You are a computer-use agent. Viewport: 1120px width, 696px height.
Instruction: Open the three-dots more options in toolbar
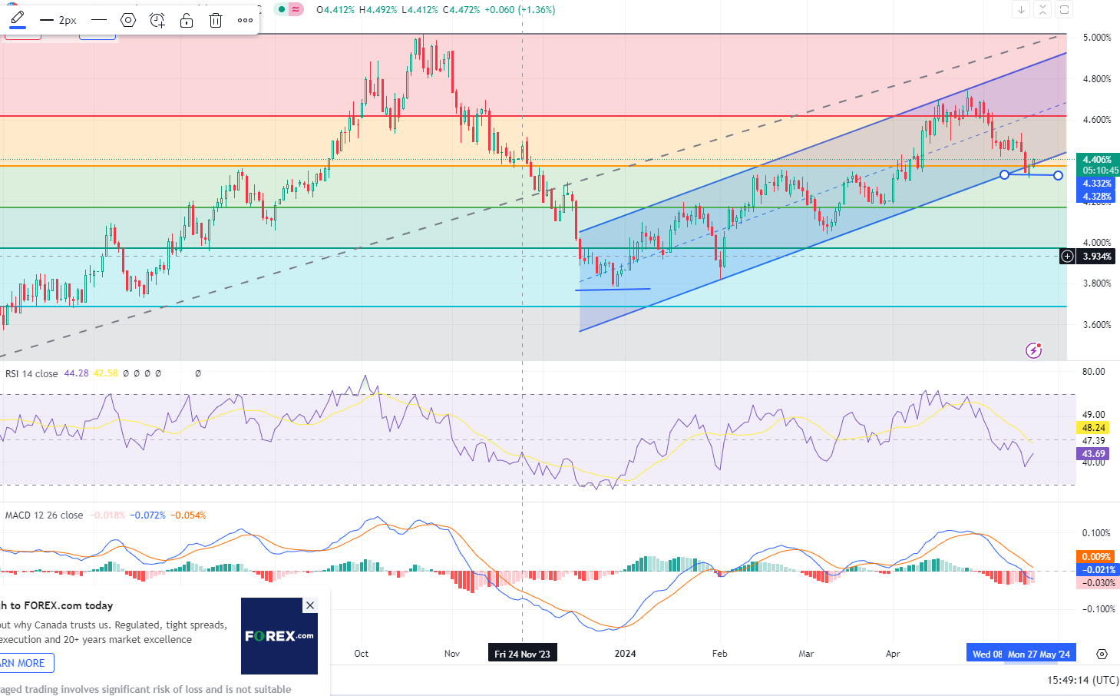point(245,21)
